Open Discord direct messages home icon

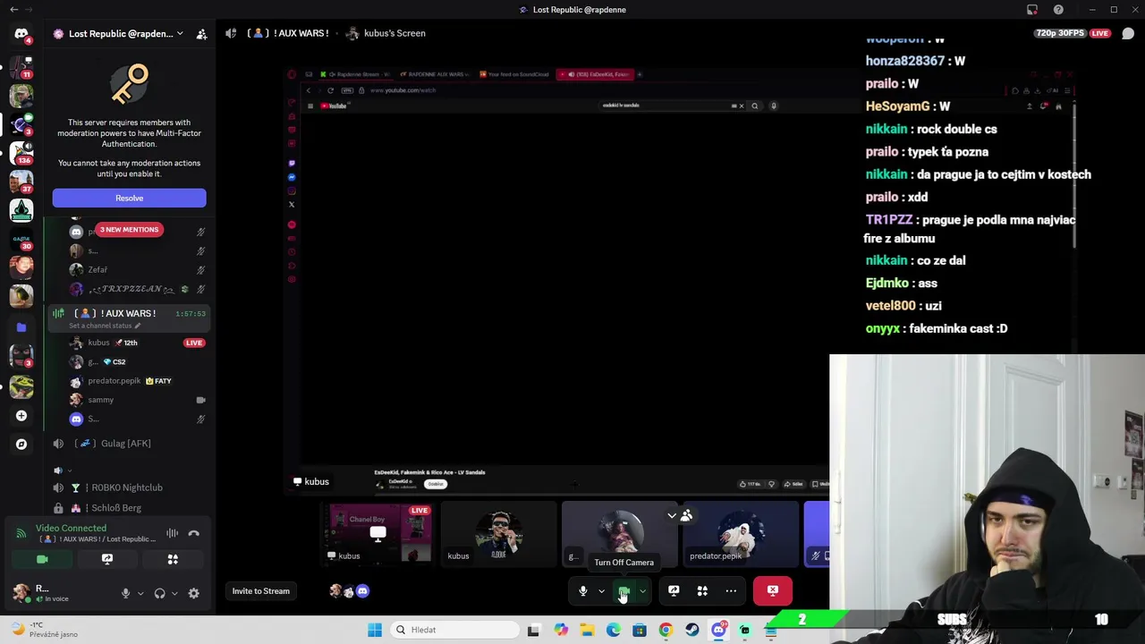(x=21, y=34)
